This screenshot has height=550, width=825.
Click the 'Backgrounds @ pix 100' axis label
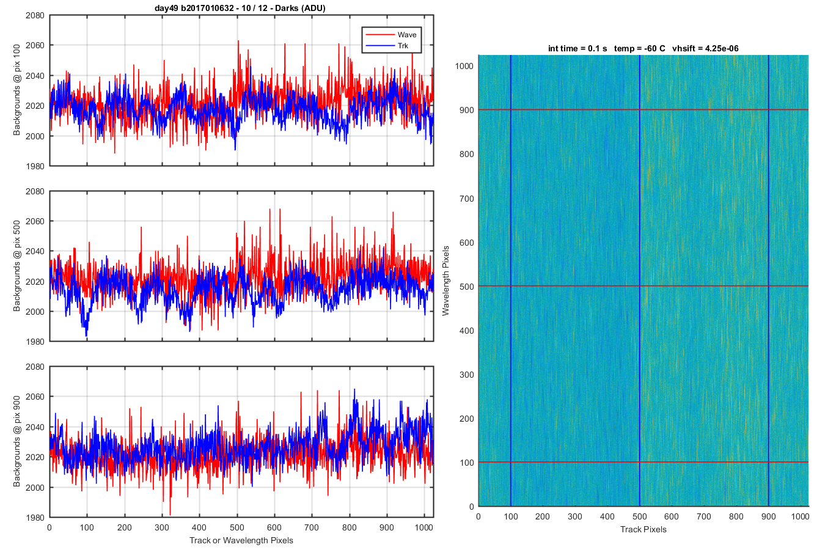click(17, 90)
